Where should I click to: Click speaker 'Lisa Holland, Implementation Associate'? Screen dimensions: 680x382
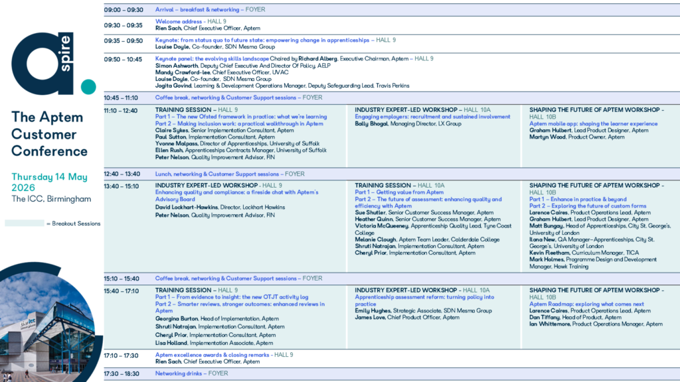(x=214, y=343)
